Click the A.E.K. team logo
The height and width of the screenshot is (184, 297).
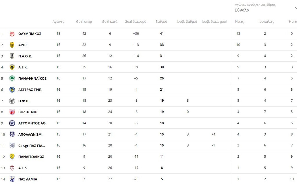tap(12, 67)
